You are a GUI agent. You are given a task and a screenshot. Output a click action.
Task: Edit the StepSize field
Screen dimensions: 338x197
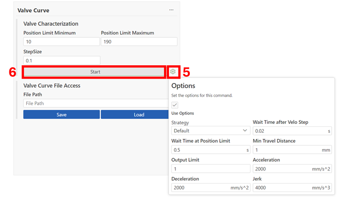(62, 60)
